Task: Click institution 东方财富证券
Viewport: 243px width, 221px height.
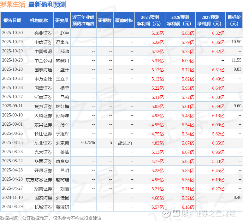Action: (x=39, y=180)
